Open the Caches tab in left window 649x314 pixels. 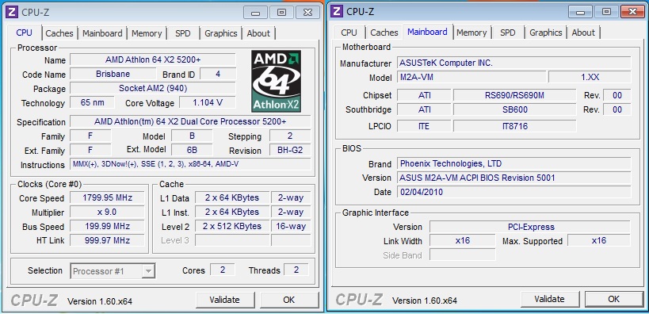pos(59,33)
